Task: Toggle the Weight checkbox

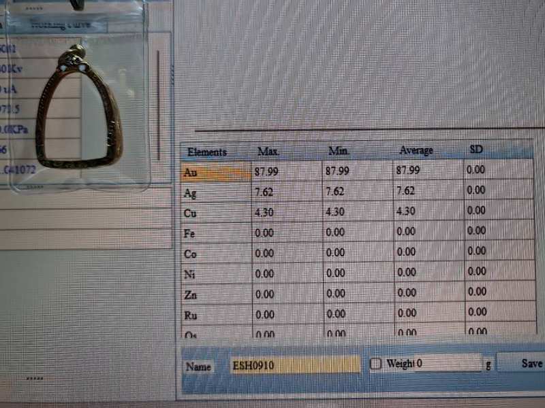Action: (375, 364)
